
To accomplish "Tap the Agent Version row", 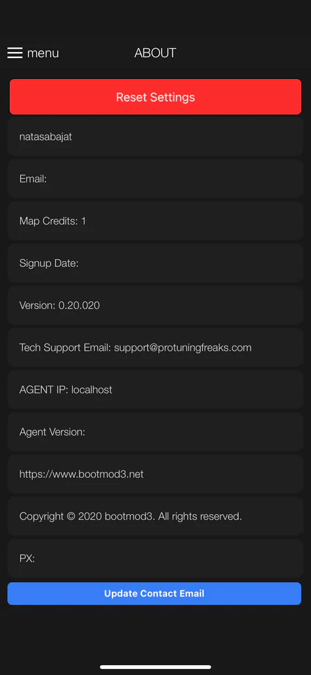I will tap(155, 432).
